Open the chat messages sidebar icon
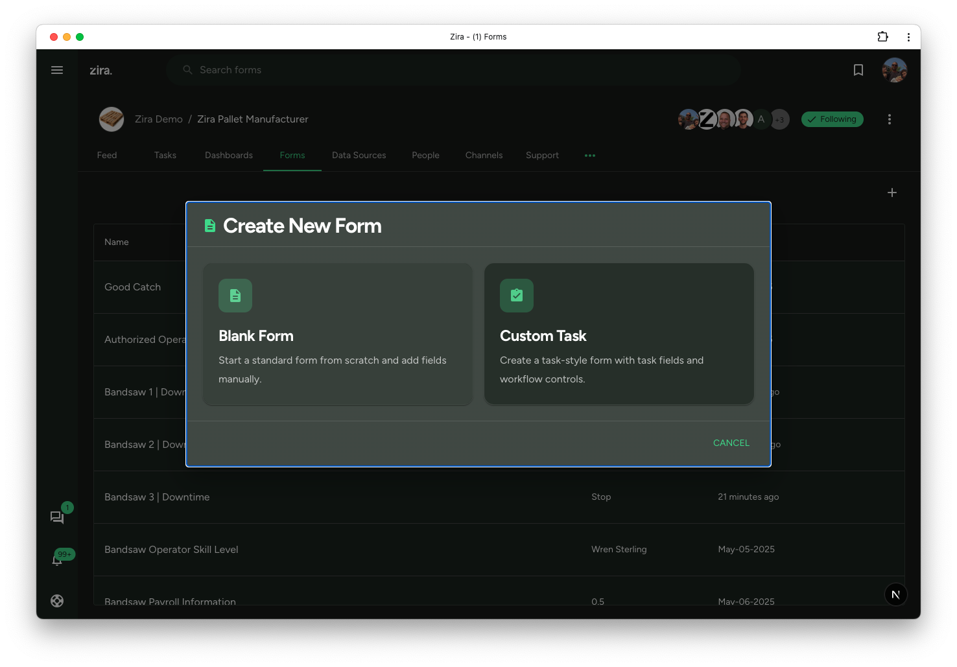This screenshot has width=957, height=667. tap(57, 517)
